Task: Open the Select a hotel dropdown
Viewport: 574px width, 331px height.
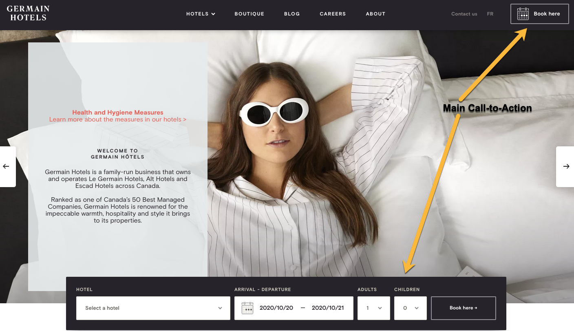Action: tap(153, 308)
